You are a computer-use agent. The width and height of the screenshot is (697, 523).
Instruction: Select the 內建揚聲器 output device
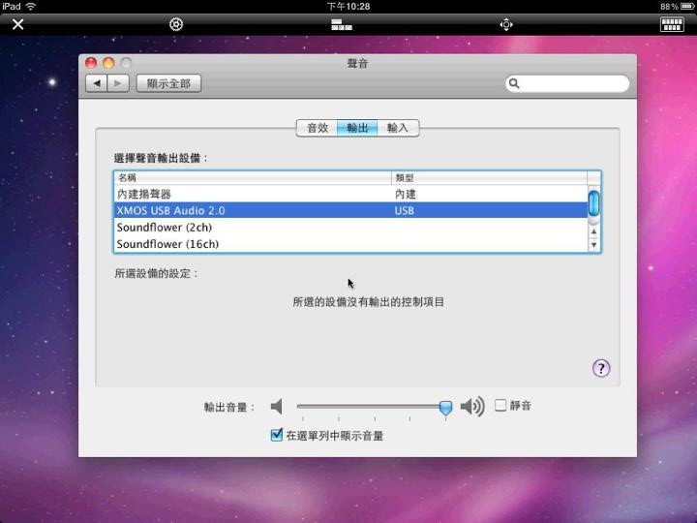pos(350,194)
